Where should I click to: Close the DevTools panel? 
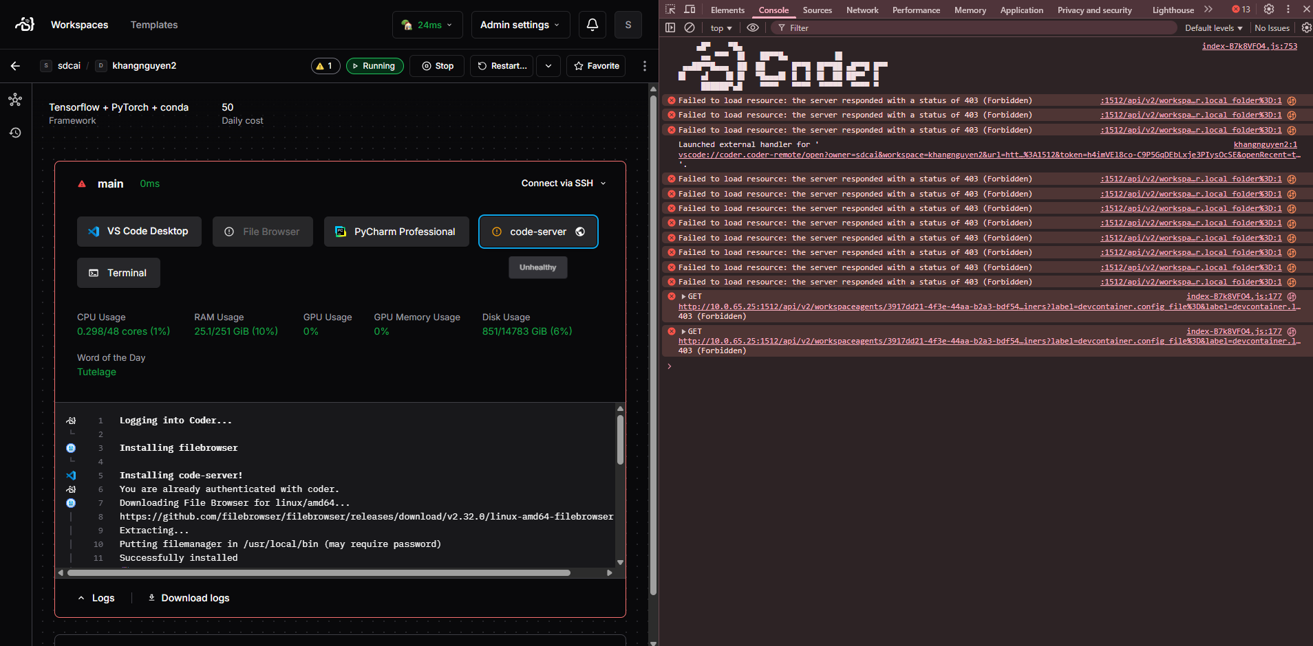(x=1306, y=10)
